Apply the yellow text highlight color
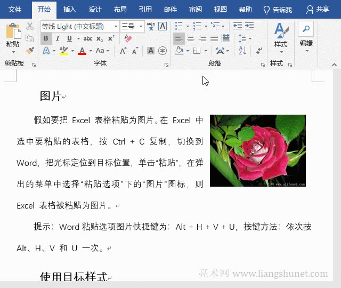This screenshot has width=341, height=288. tap(64, 51)
